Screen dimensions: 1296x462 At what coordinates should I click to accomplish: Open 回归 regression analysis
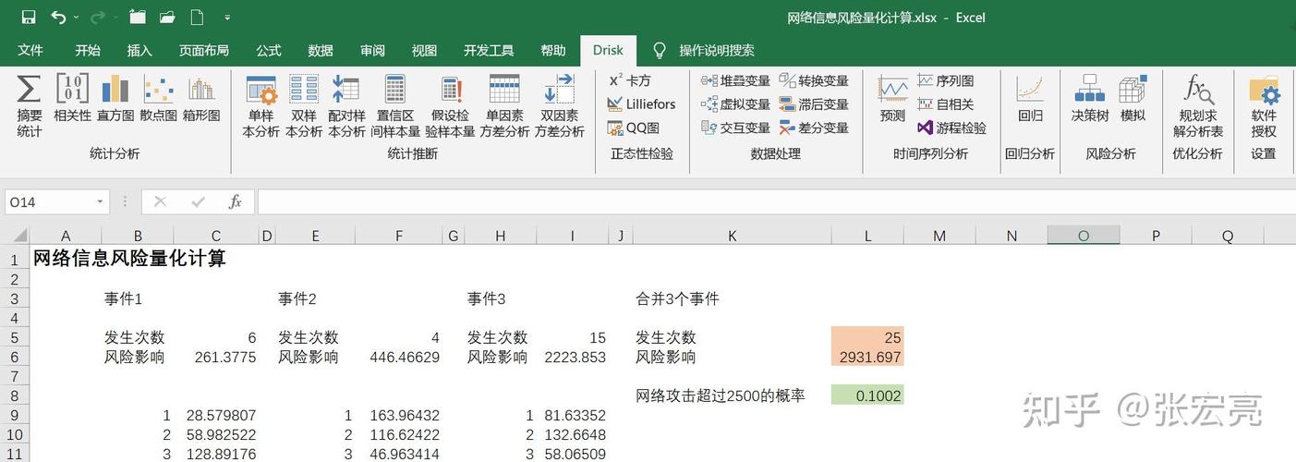pos(1030,98)
